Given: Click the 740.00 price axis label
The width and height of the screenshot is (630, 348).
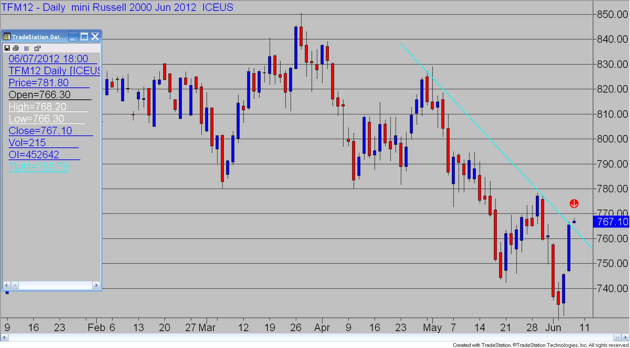Looking at the screenshot, I should tap(612, 288).
